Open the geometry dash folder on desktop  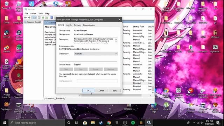point(203,6)
